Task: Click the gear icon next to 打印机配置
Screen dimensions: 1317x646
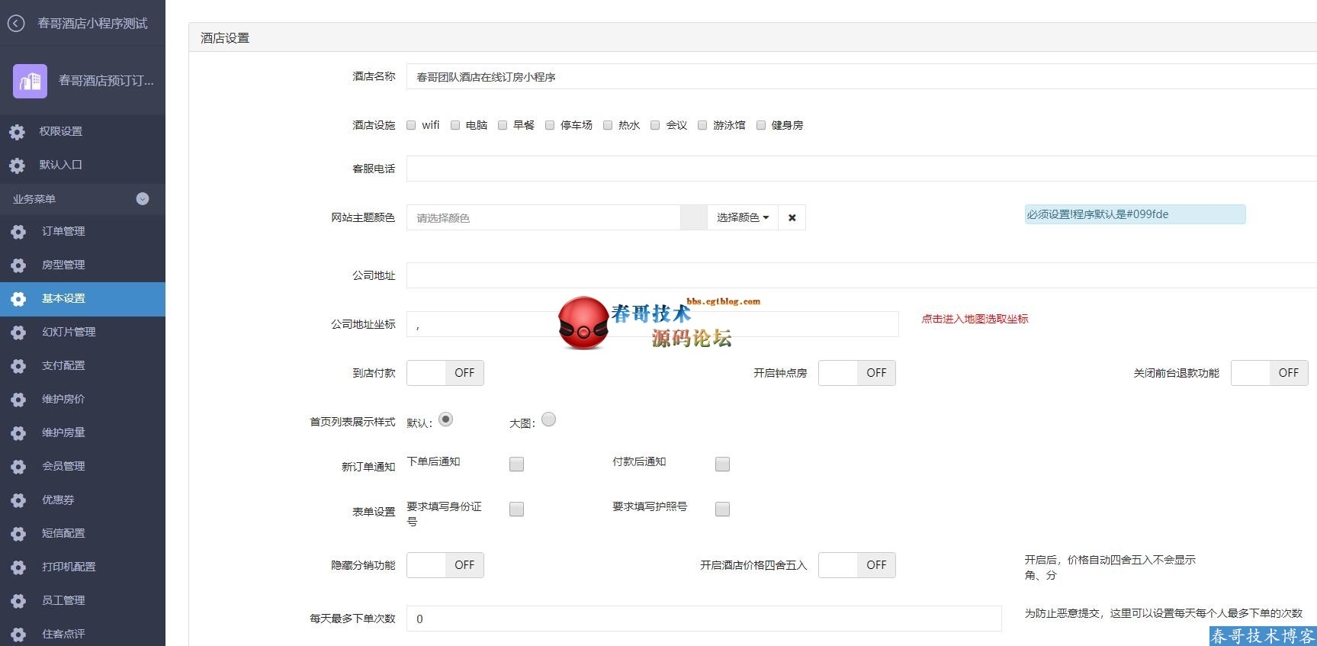Action: pyautogui.click(x=18, y=567)
